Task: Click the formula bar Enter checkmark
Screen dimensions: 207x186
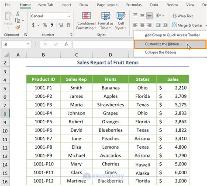Action: tap(56, 44)
